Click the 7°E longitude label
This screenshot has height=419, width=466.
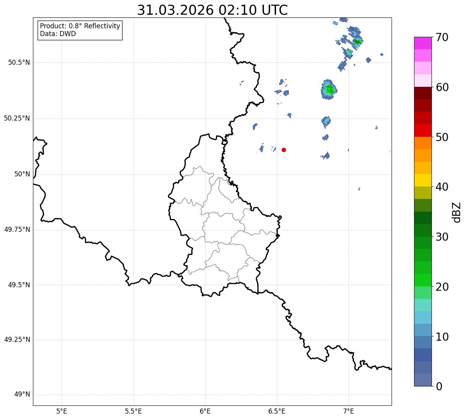click(349, 411)
